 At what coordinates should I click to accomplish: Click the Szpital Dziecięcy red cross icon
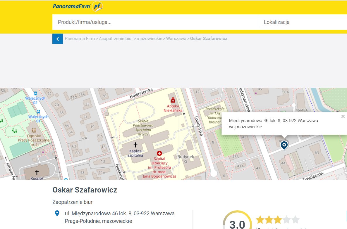click(x=159, y=153)
